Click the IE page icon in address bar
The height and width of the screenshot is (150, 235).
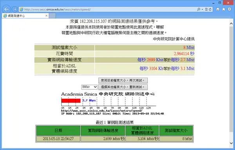22,9
